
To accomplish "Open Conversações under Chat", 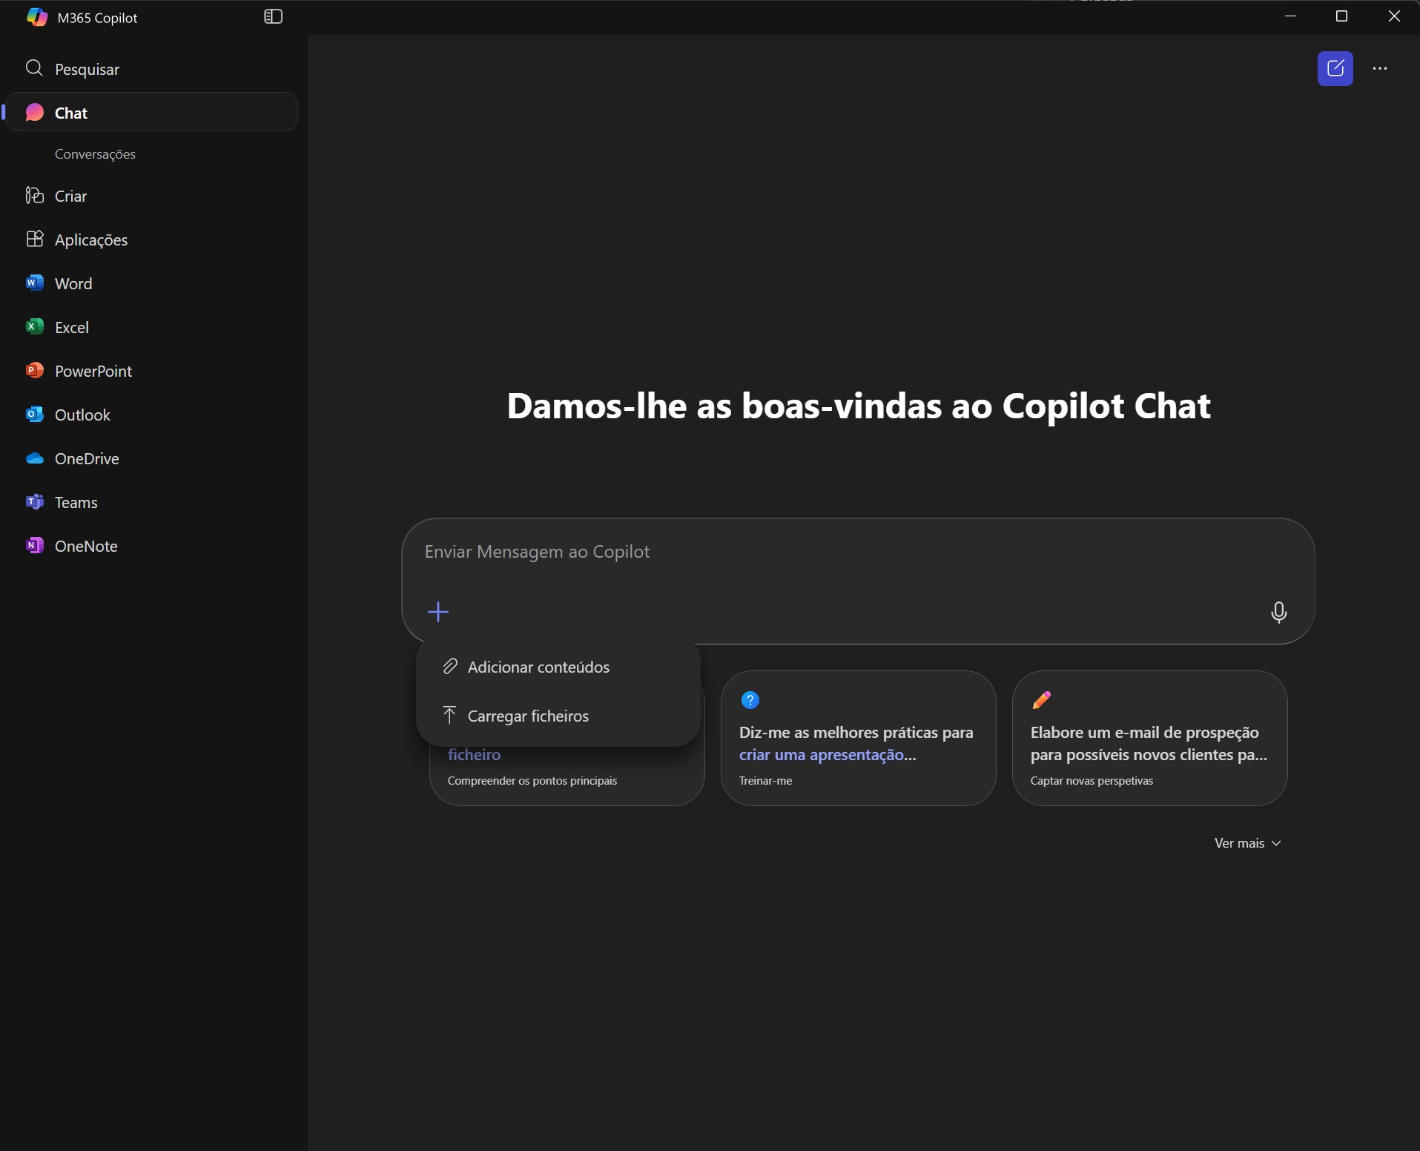I will [x=95, y=154].
